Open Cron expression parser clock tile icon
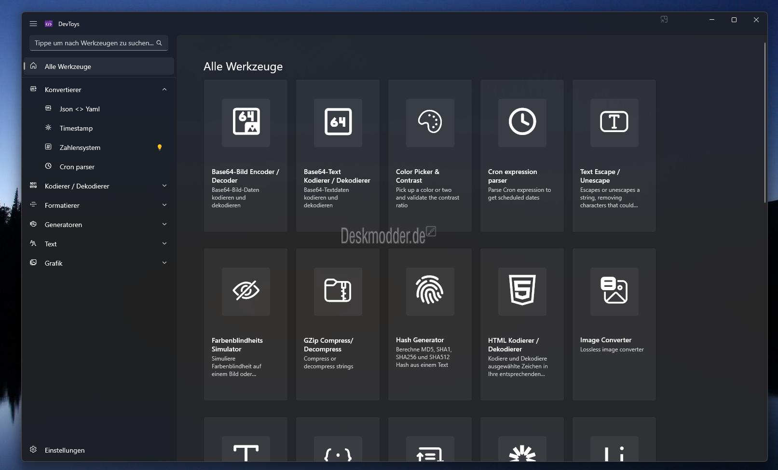Viewport: 778px width, 470px height. tap(522, 122)
